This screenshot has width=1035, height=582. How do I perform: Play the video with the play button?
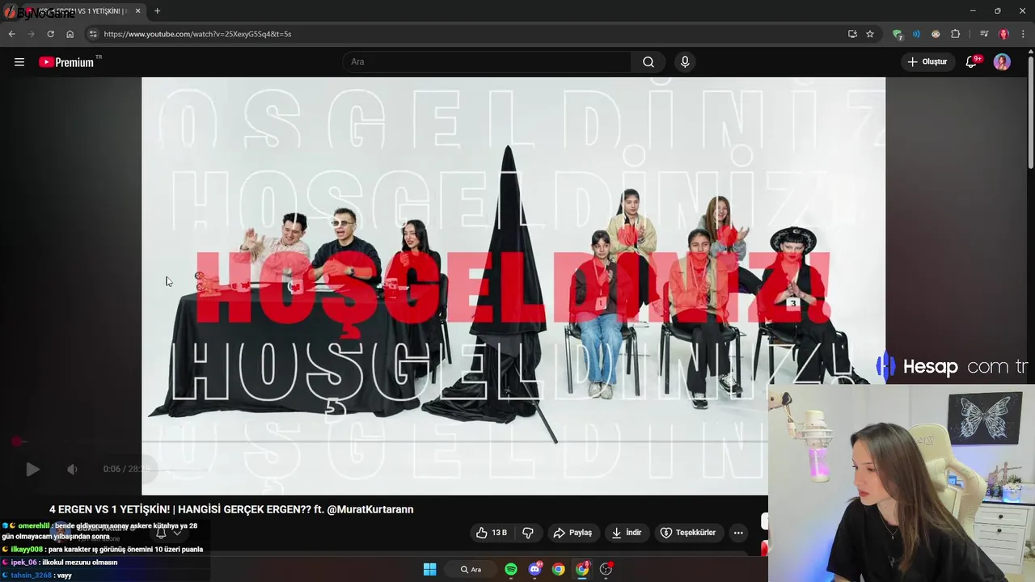(x=32, y=469)
